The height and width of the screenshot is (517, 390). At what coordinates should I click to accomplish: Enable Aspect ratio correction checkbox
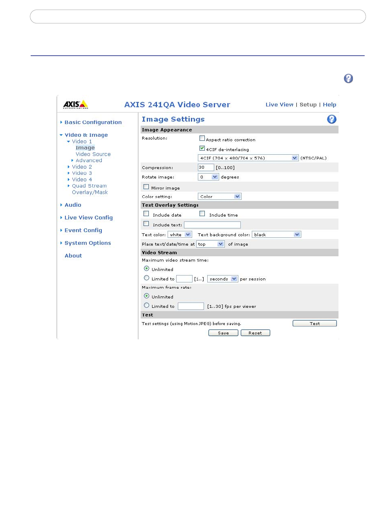[x=202, y=138]
